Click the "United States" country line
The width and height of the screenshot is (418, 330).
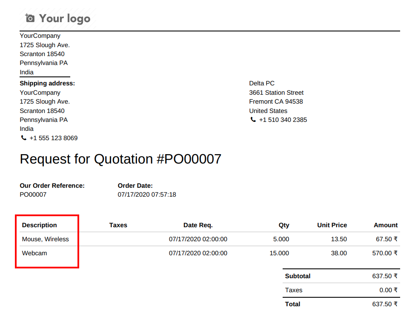(x=268, y=111)
